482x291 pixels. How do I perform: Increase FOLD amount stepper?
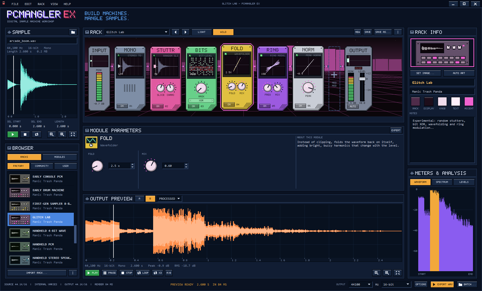click(x=132, y=165)
